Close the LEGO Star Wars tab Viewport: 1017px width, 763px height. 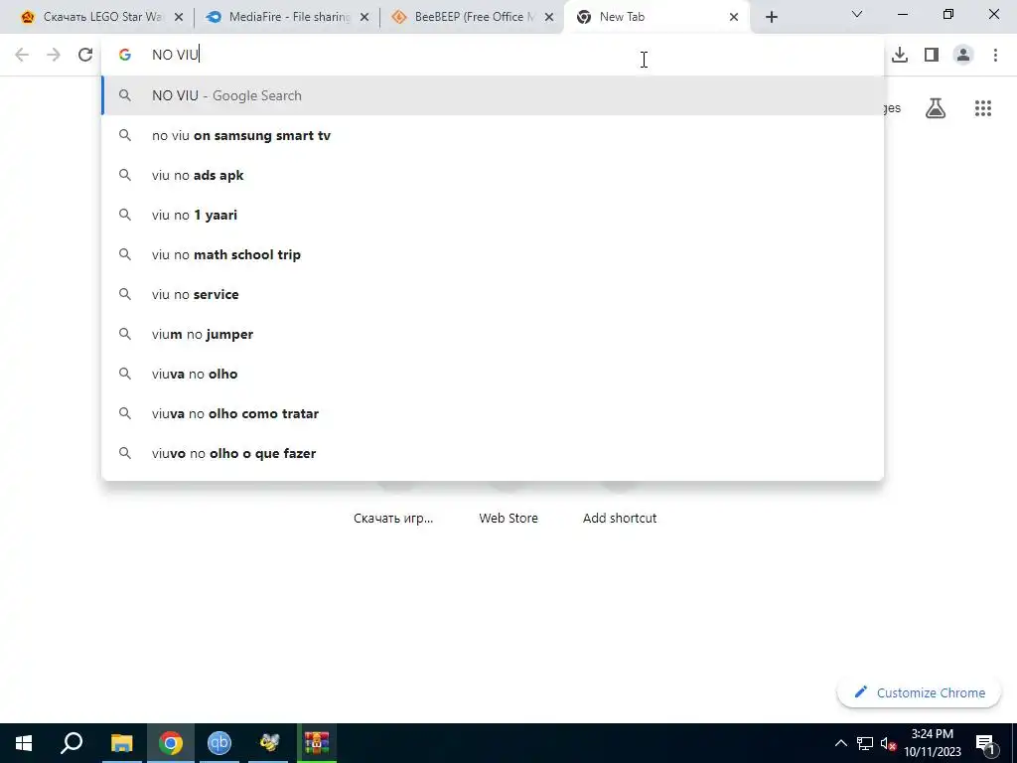coord(179,17)
